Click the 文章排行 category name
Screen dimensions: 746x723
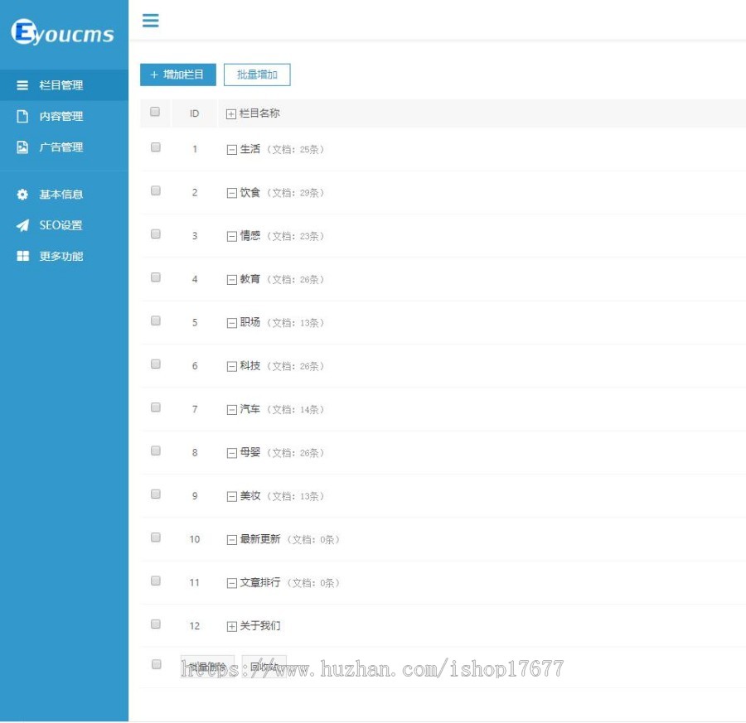pos(260,582)
